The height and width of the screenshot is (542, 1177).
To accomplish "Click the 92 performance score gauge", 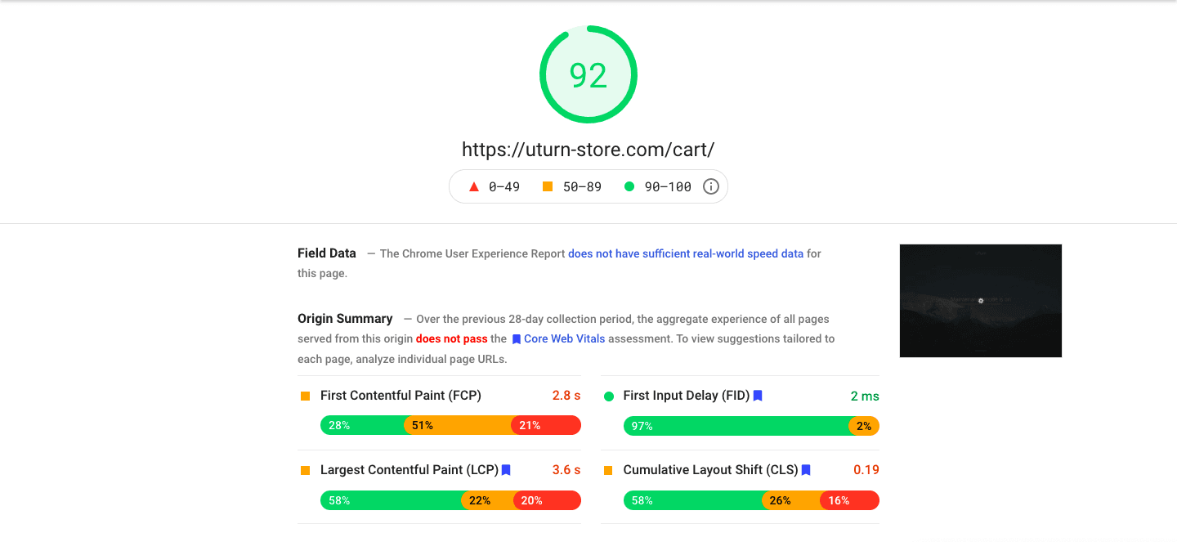I will tap(588, 74).
